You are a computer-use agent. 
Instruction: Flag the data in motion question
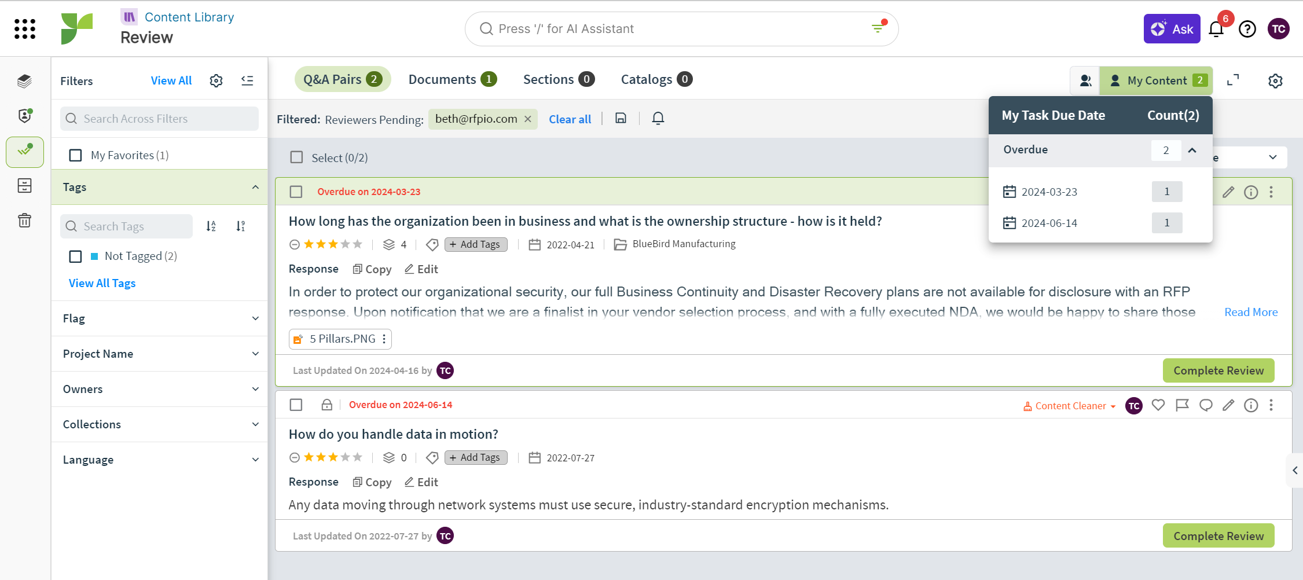coord(1182,405)
